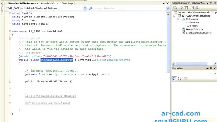217x122 pixels.
Task: Click collapsed COM Registration functions box
Action: pyautogui.click(x=47, y=103)
